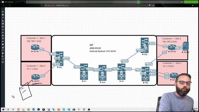Click the 10.1.1.0/24 subnet text
This screenshot has width=199, height=112.
pos(32,69)
